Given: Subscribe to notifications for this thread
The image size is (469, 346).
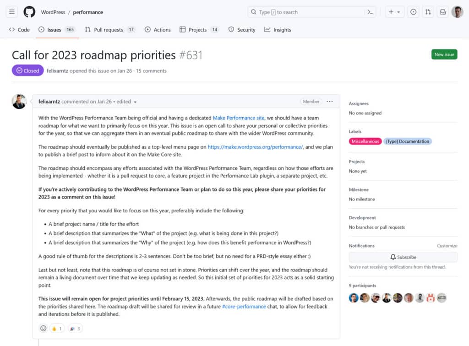Looking at the screenshot, I should point(403,257).
